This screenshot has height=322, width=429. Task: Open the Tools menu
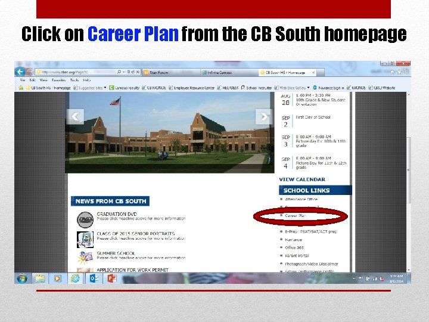coord(74,80)
